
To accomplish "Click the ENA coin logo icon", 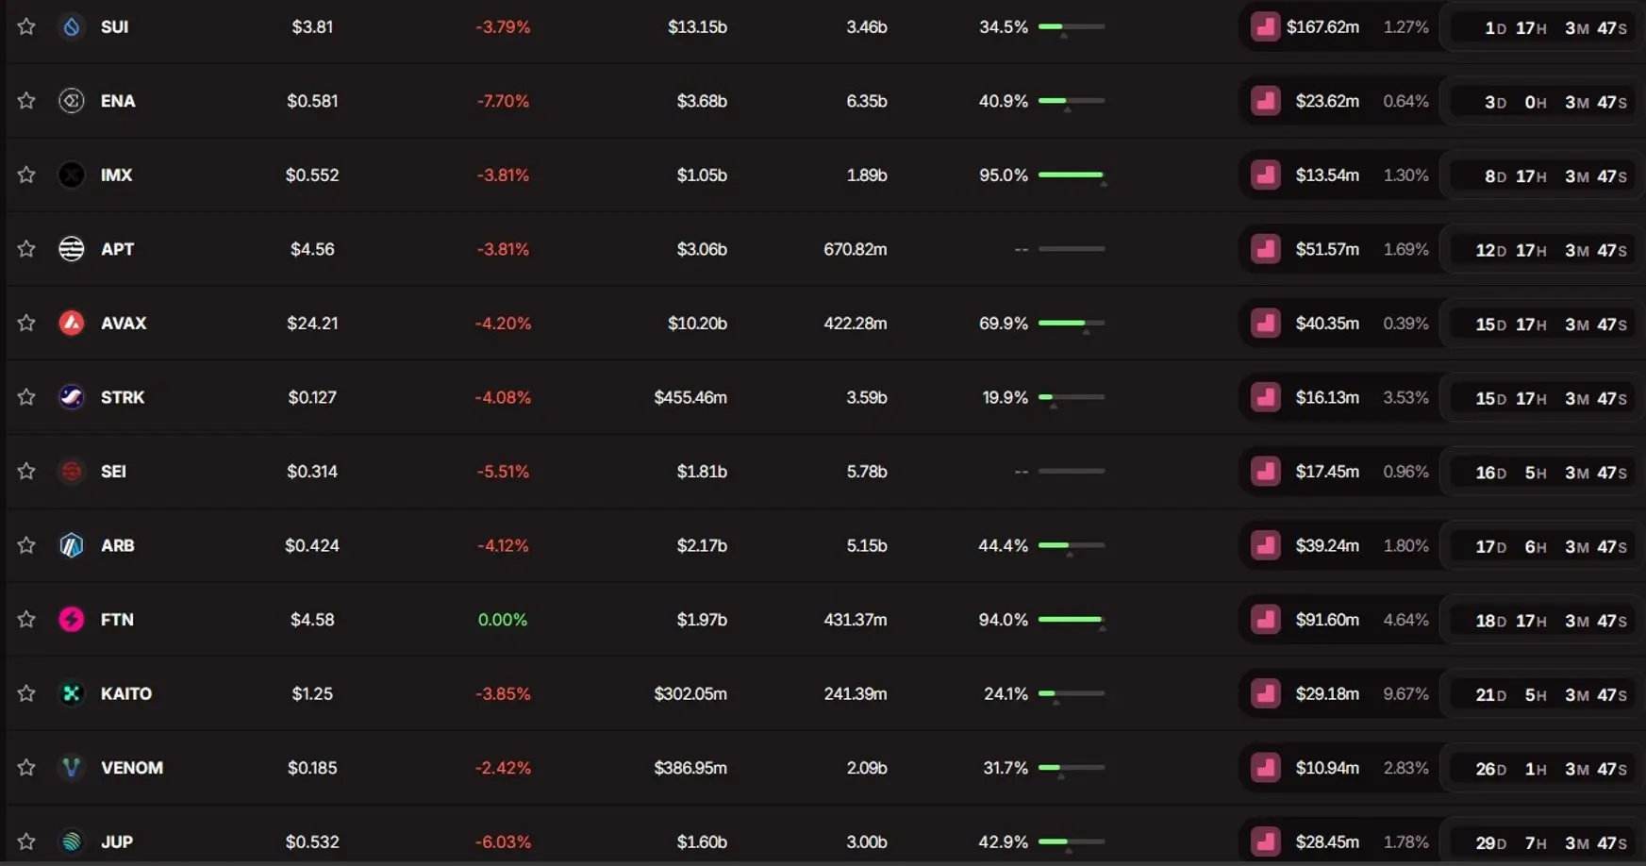I will (x=72, y=101).
